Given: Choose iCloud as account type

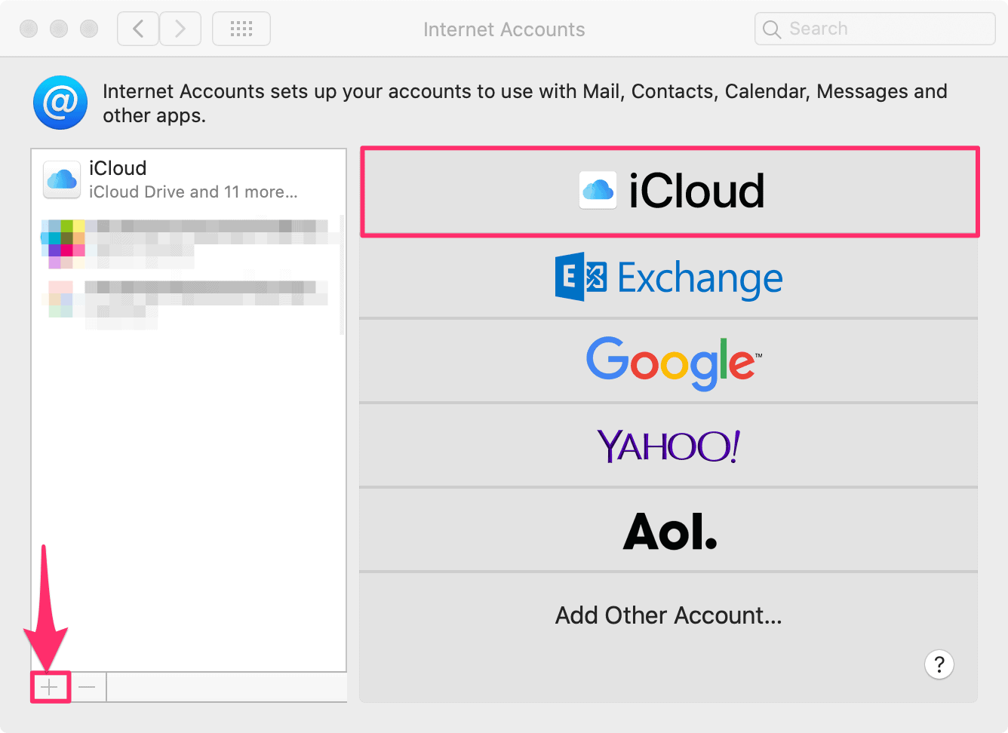Looking at the screenshot, I should click(670, 192).
